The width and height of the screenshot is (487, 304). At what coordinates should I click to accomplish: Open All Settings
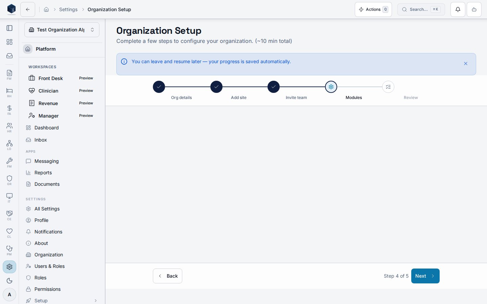pos(62,209)
